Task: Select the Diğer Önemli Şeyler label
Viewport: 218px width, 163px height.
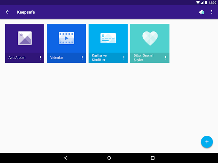Action: pos(143,58)
